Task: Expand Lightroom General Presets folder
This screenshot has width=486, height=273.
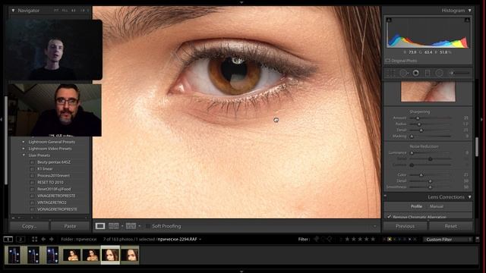Action: 24,142
